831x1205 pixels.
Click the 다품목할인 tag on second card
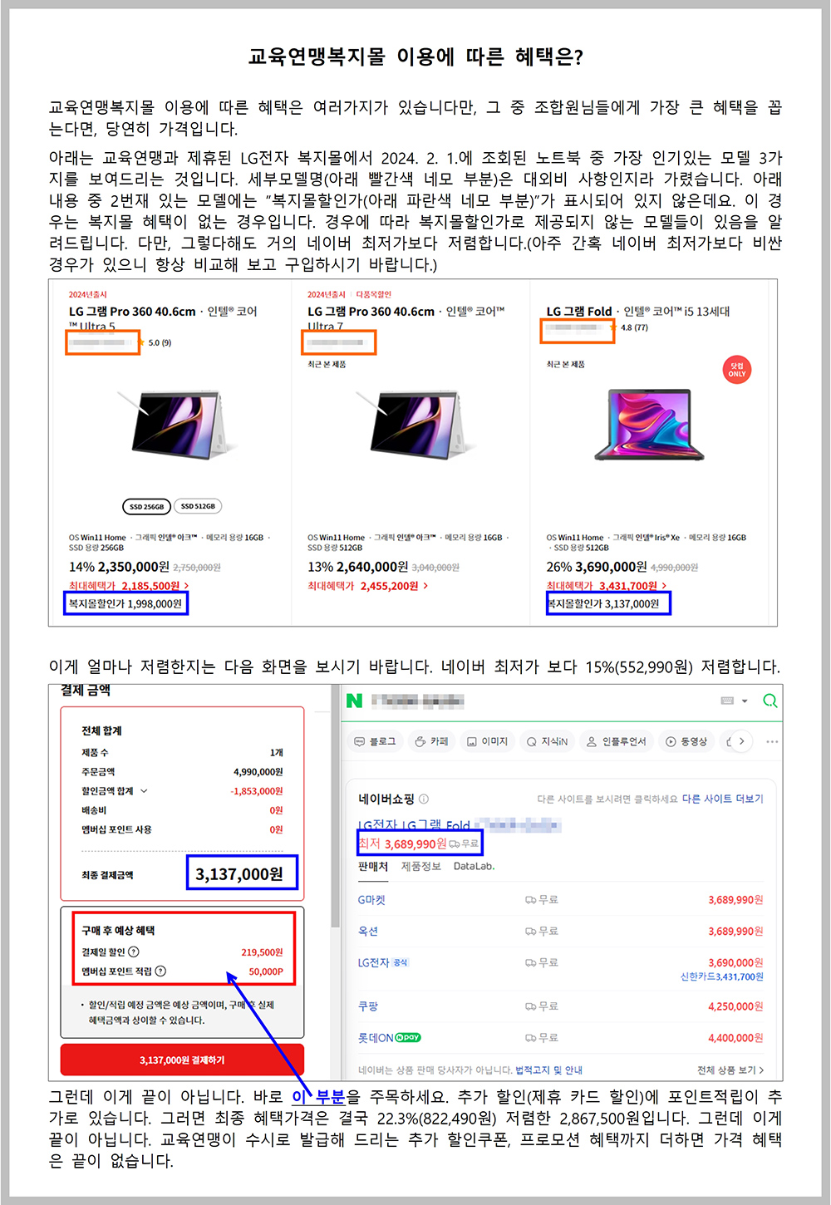pos(374,295)
